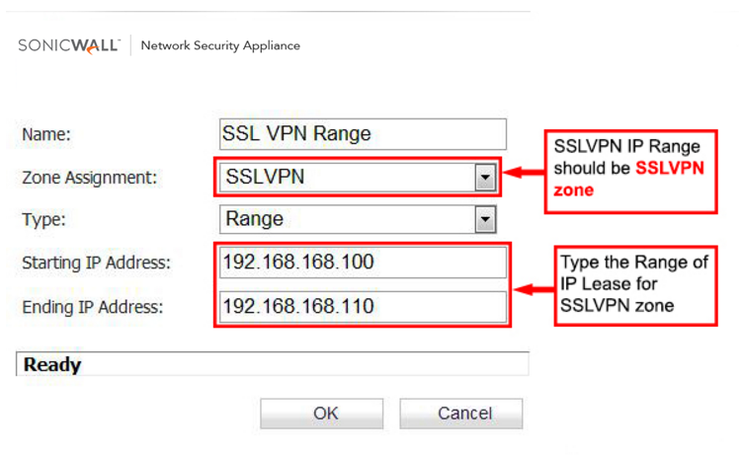Open the Zone Assignment combo box showing SSLVPN
Viewport: 742px width, 455px height.
click(x=346, y=178)
